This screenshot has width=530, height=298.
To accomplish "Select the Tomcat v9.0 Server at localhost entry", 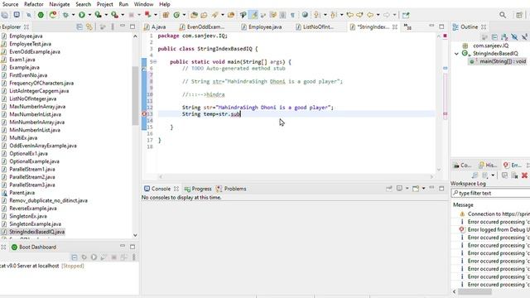I will coord(41,266).
